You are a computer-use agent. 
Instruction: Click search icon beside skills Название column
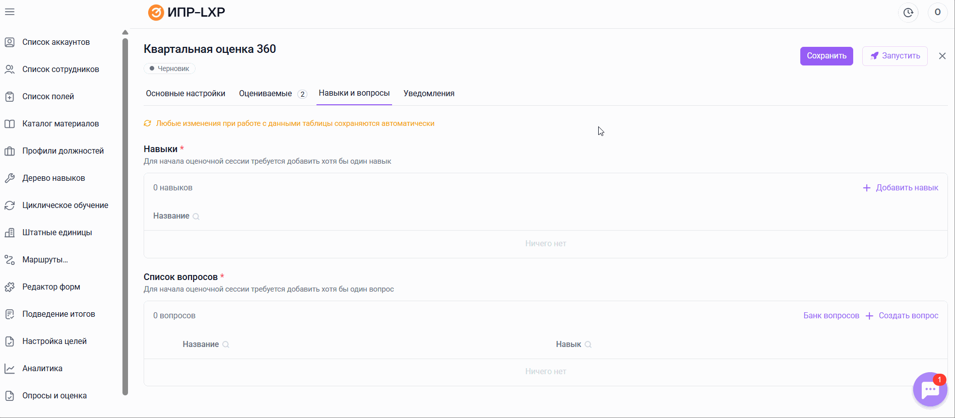coord(196,217)
